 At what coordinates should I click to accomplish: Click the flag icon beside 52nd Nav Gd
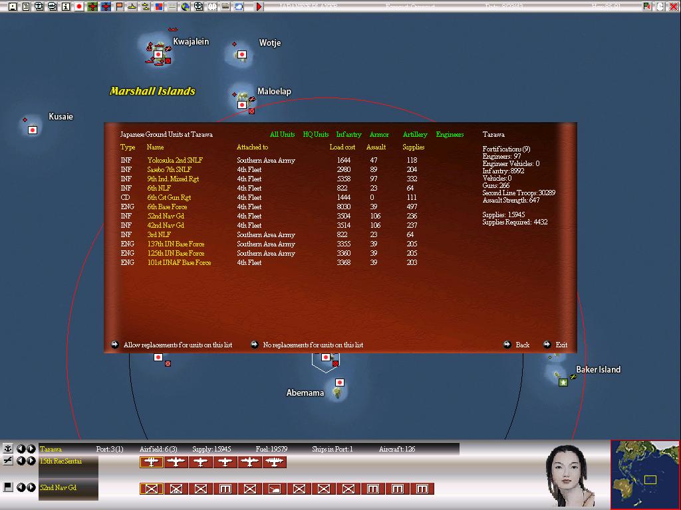(8, 487)
